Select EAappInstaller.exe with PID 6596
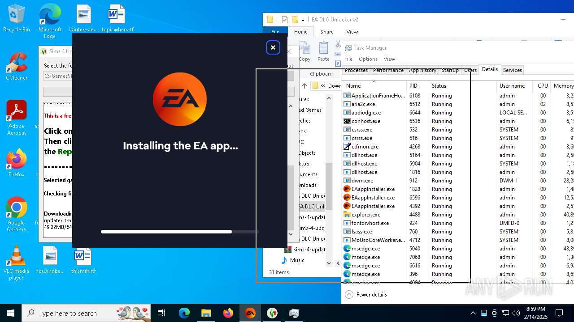The image size is (574, 322). (457, 198)
